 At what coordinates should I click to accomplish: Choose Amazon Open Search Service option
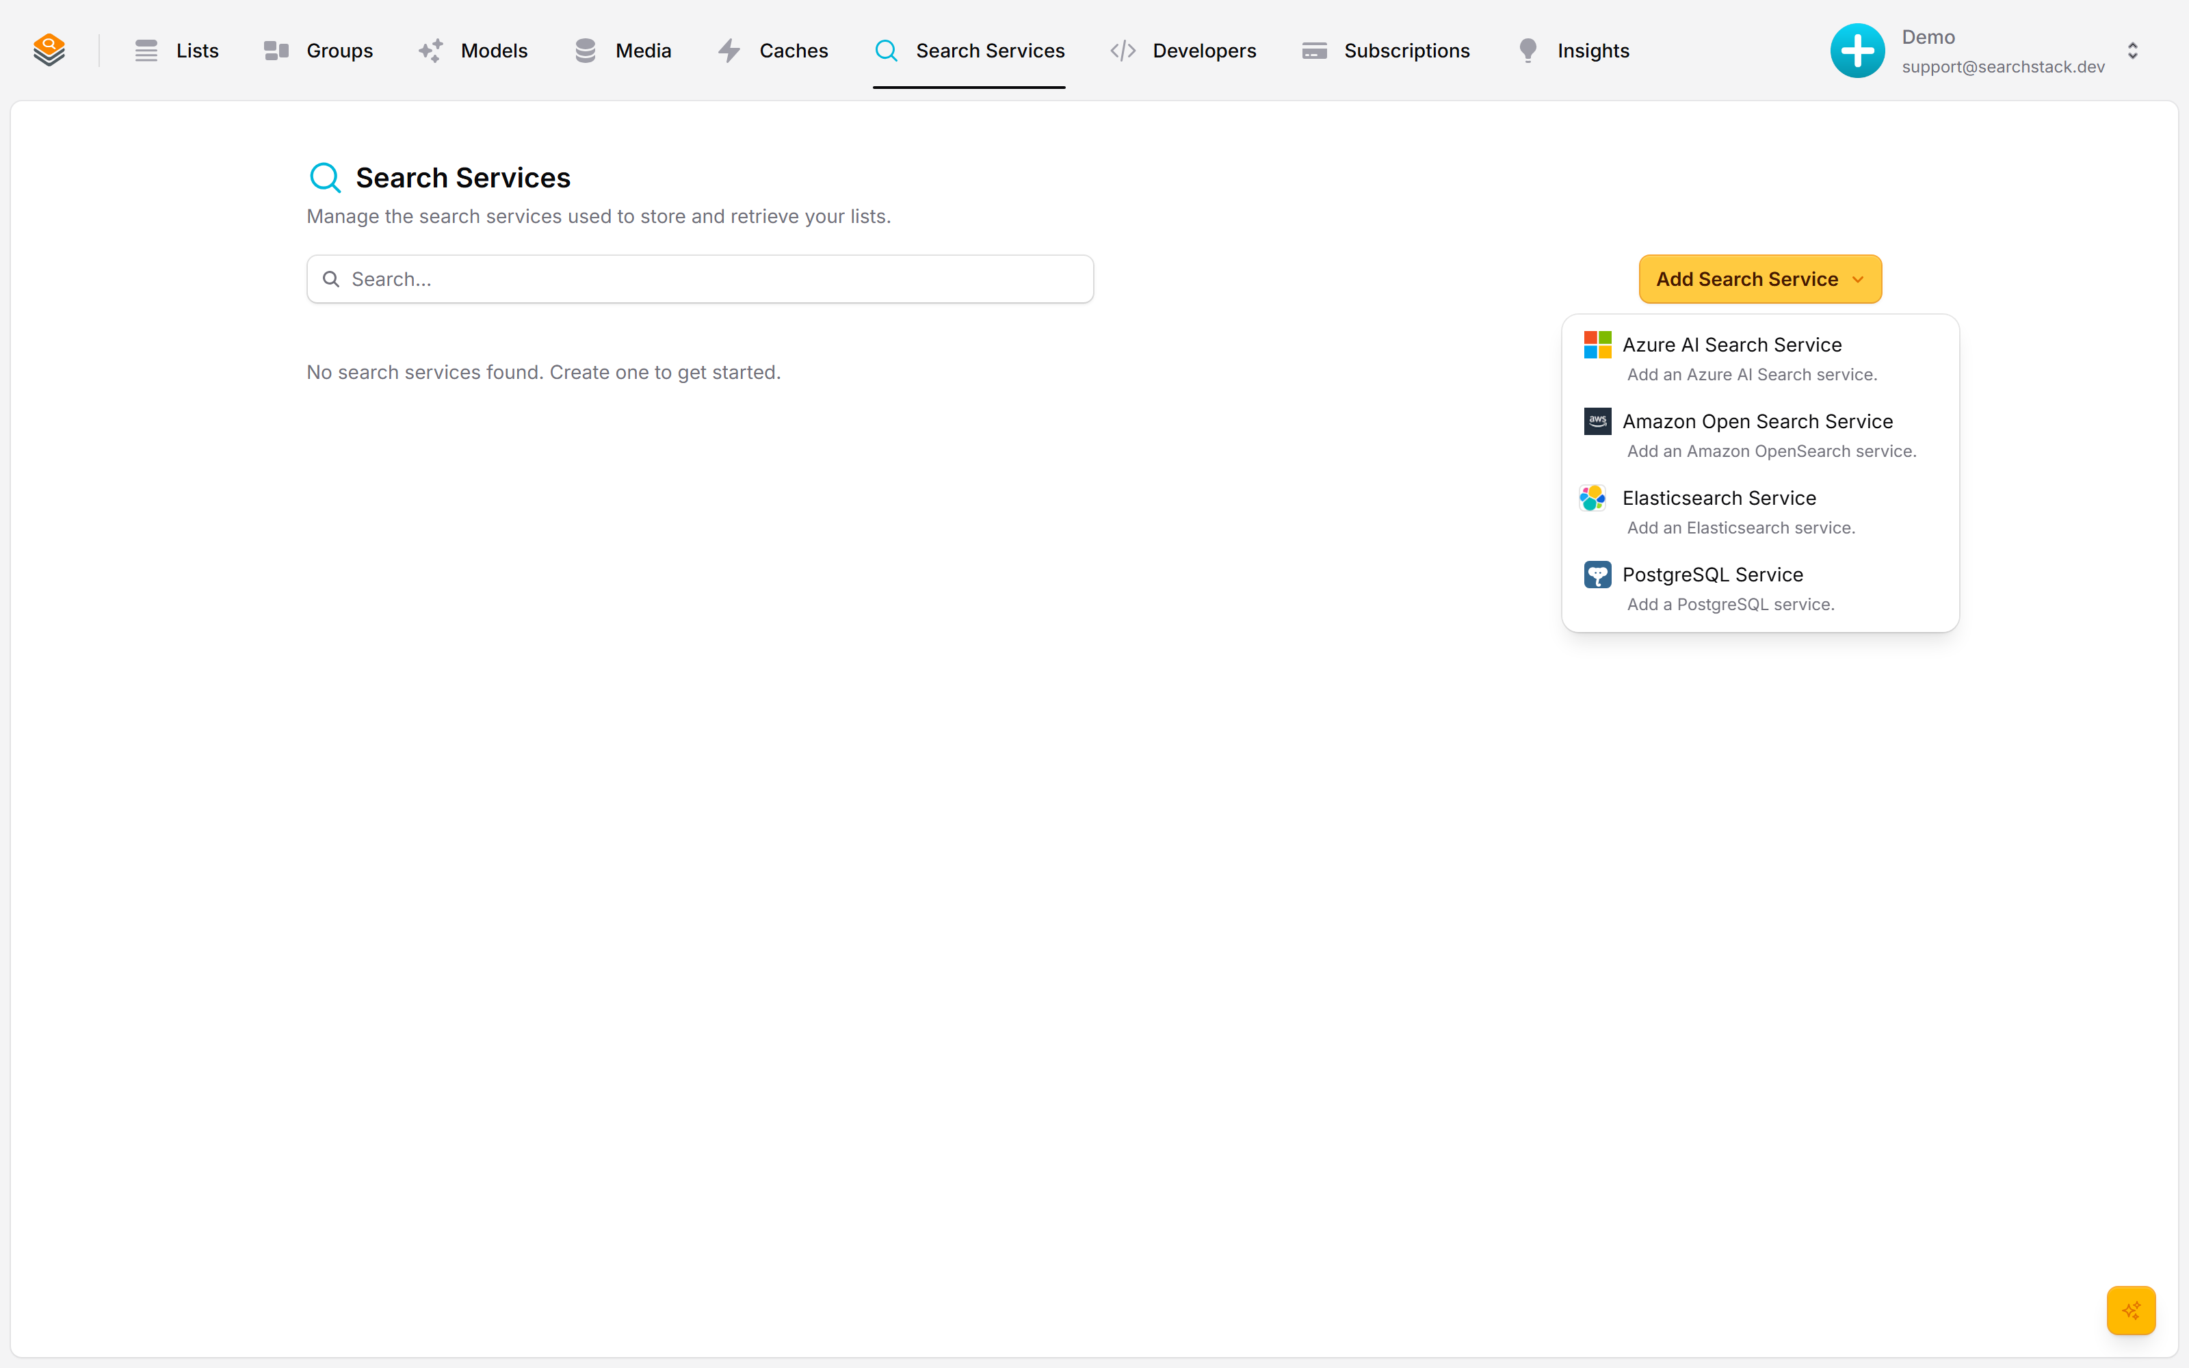(1760, 435)
